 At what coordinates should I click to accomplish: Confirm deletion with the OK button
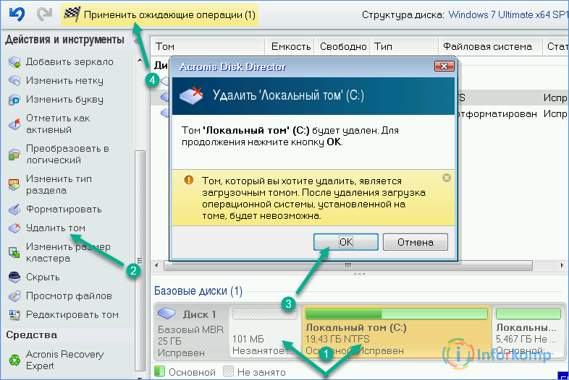(x=345, y=242)
